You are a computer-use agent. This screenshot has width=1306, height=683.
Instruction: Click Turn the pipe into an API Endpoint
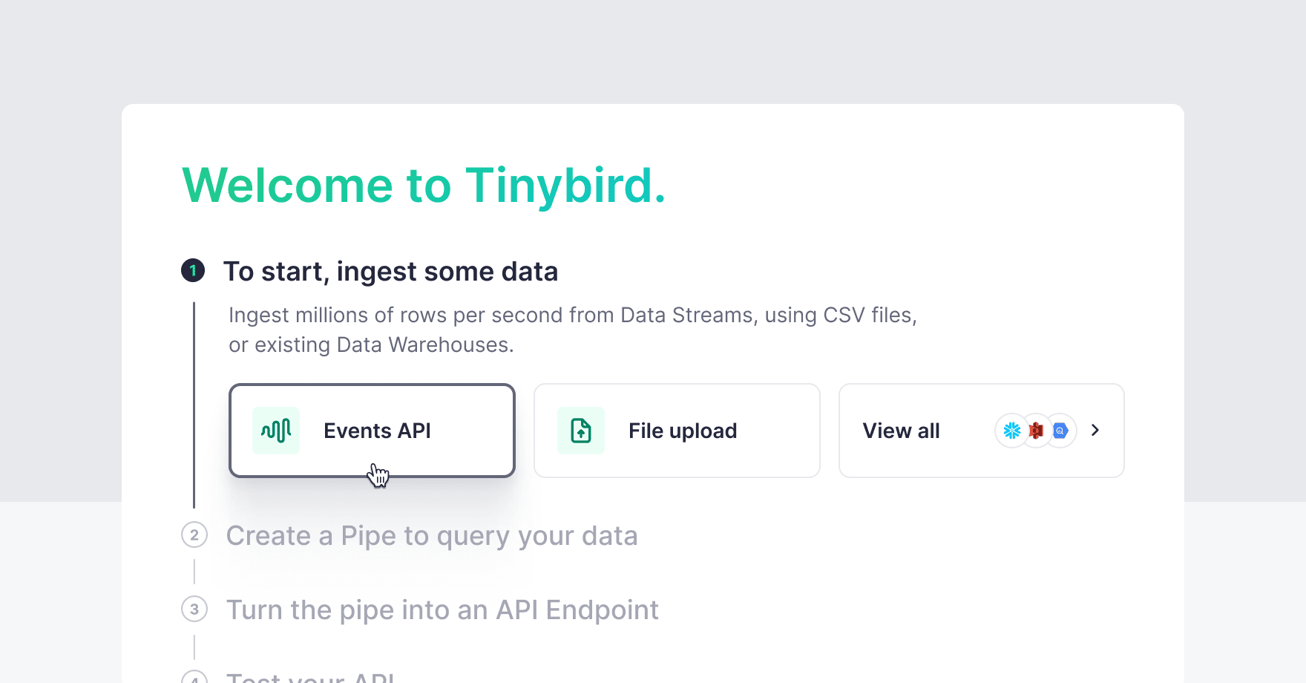click(442, 610)
